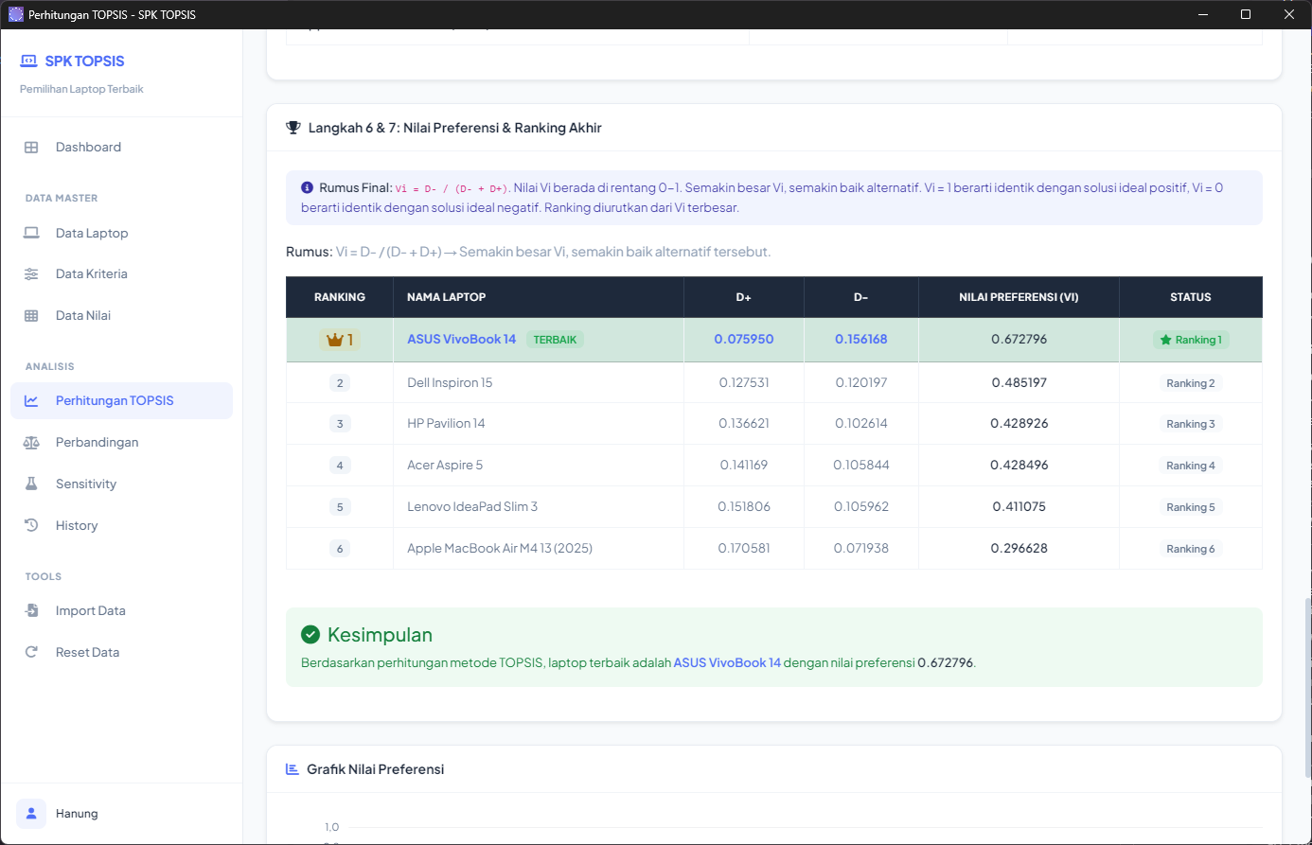Click Dell Inspiron 15 laptop name
1312x845 pixels.
pos(450,382)
